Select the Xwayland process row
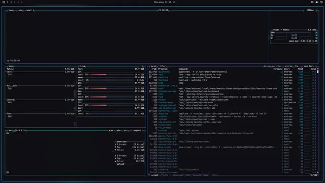This screenshot has height=183, width=325. 233,114
